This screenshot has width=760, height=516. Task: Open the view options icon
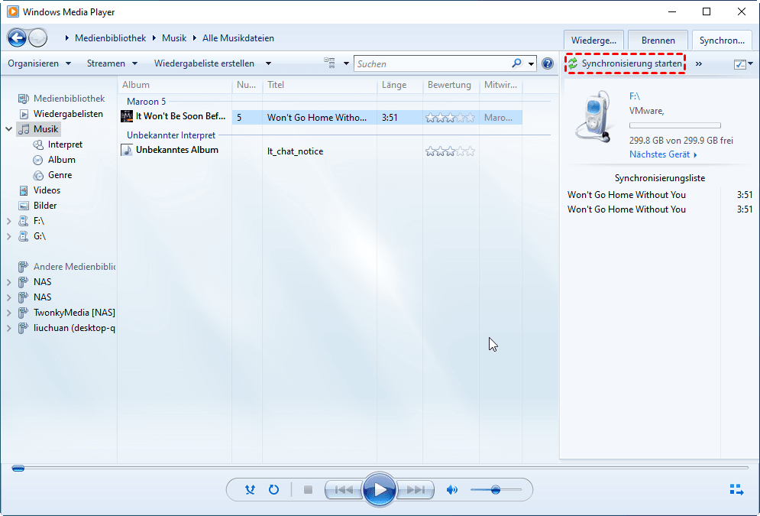point(330,63)
